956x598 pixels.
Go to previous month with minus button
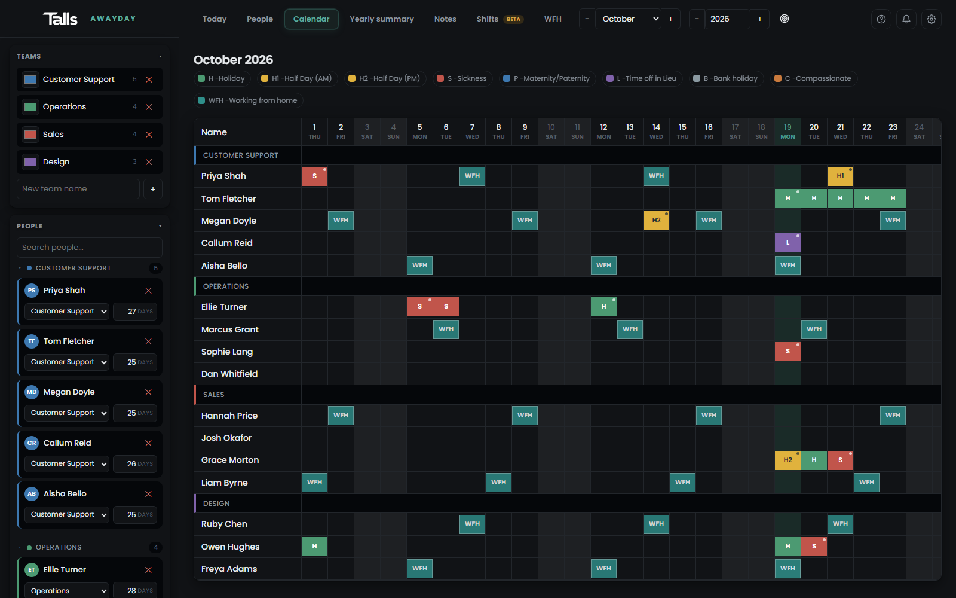coord(587,19)
